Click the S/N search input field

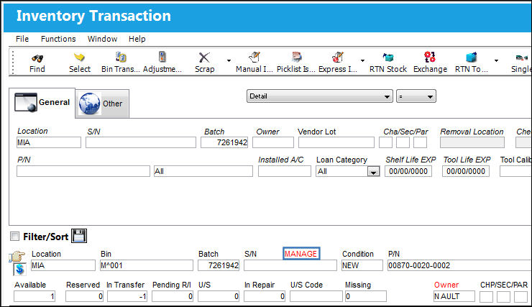point(141,142)
